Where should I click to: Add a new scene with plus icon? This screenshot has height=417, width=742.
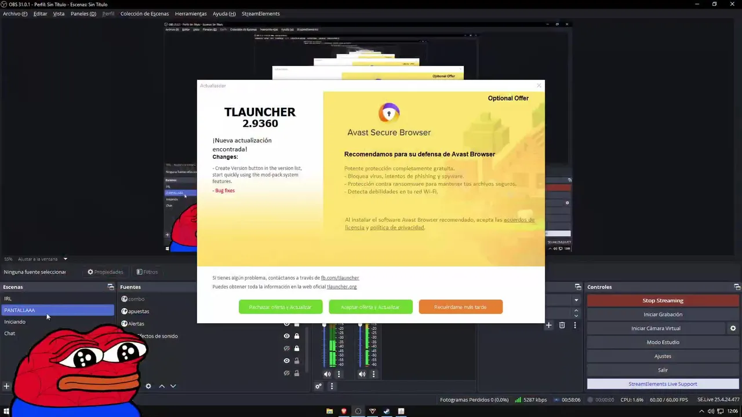(6, 386)
